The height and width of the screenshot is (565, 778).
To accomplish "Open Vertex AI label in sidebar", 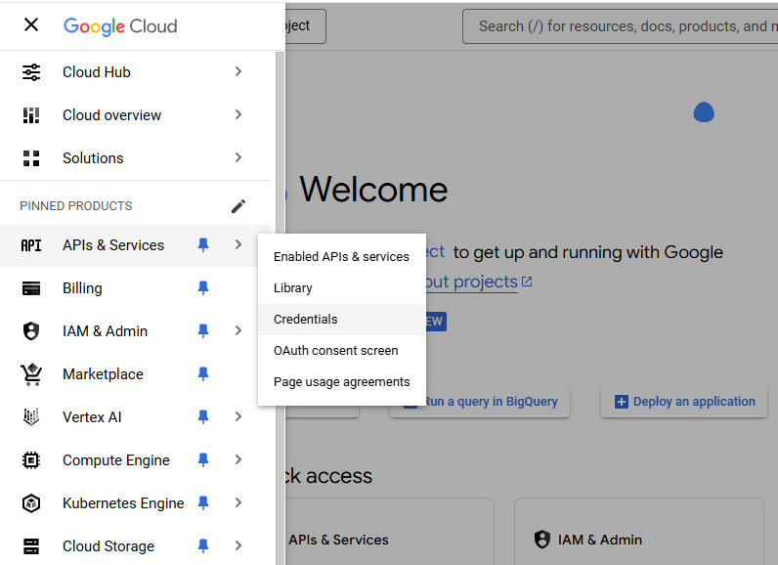I will [x=92, y=417].
